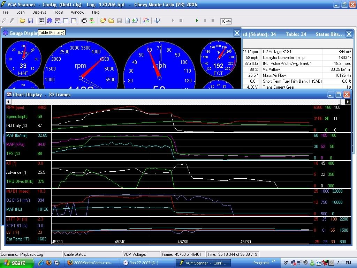Screen dimensions: 357x268
Task: Click the blue Gauge display toolbar icon
Action: [x=50, y=21]
